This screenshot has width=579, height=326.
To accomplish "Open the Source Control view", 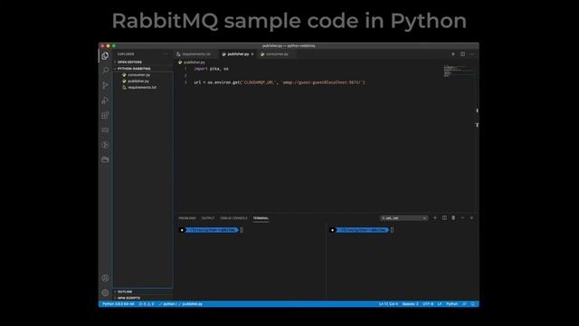I will (105, 85).
